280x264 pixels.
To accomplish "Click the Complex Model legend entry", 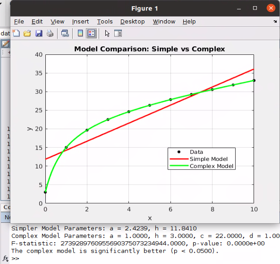I will point(212,166).
